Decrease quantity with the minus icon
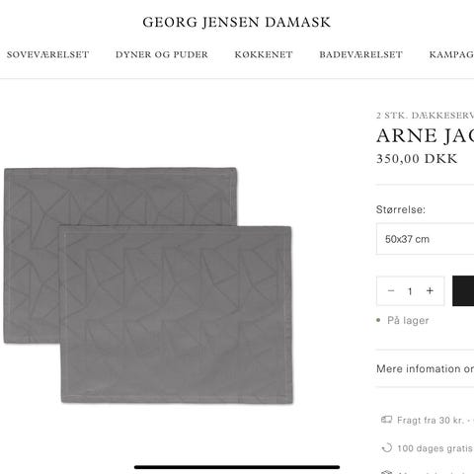 point(391,290)
